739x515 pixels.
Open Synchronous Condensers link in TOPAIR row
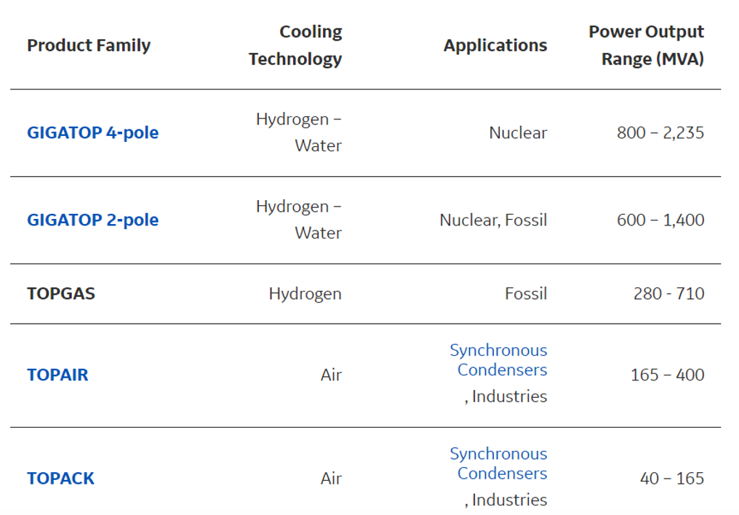(498, 360)
